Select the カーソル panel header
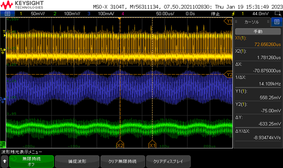The height and width of the screenshot is (168, 283). click(x=252, y=22)
